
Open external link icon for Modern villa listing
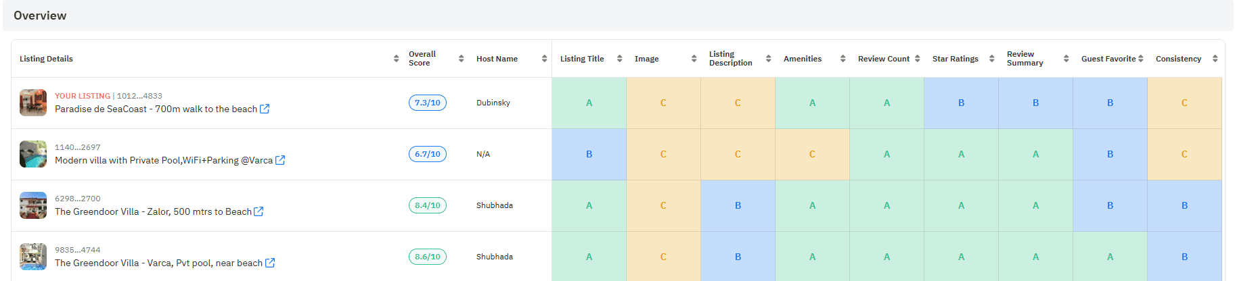tap(280, 160)
